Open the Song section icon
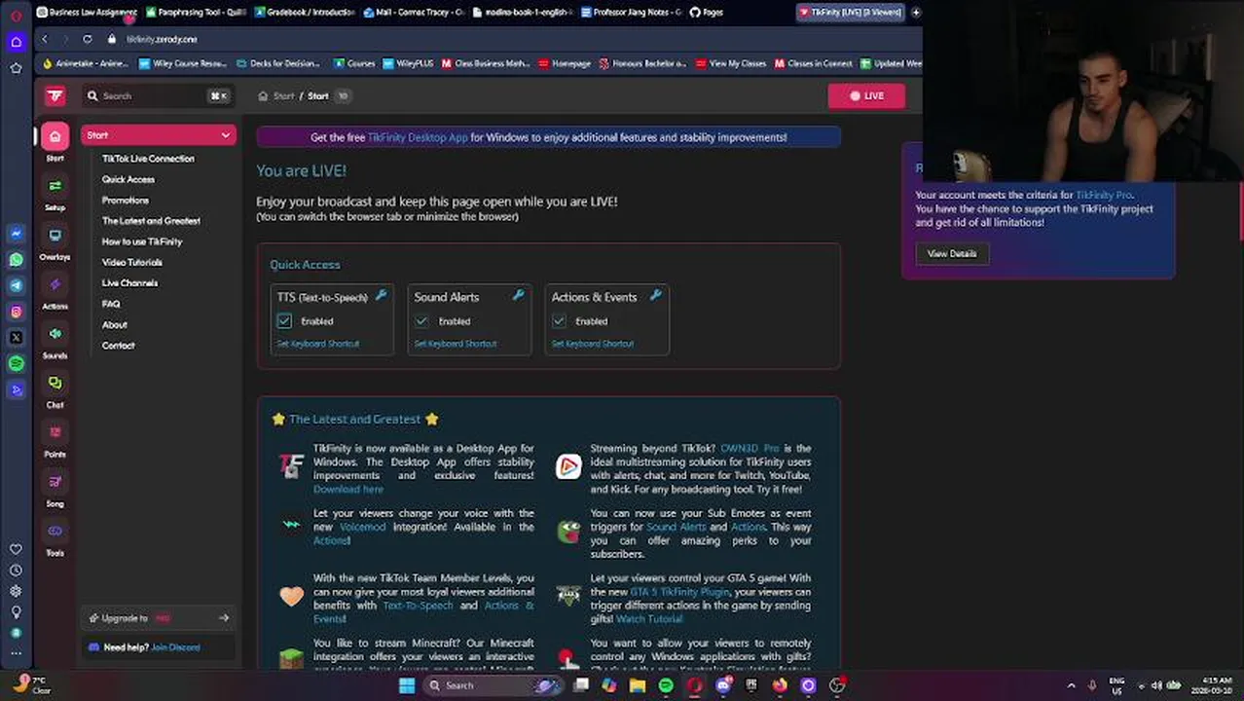 pyautogui.click(x=55, y=482)
